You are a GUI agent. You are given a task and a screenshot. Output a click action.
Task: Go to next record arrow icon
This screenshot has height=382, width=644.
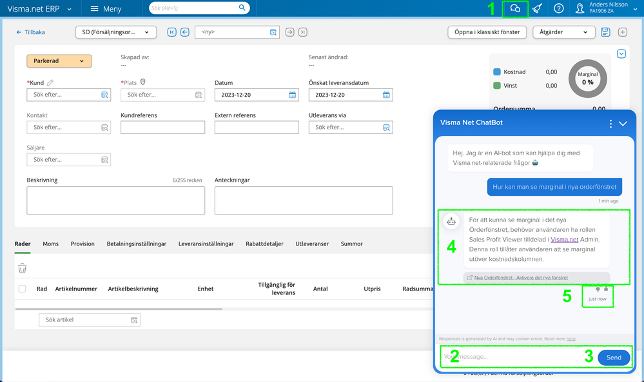coord(289,32)
